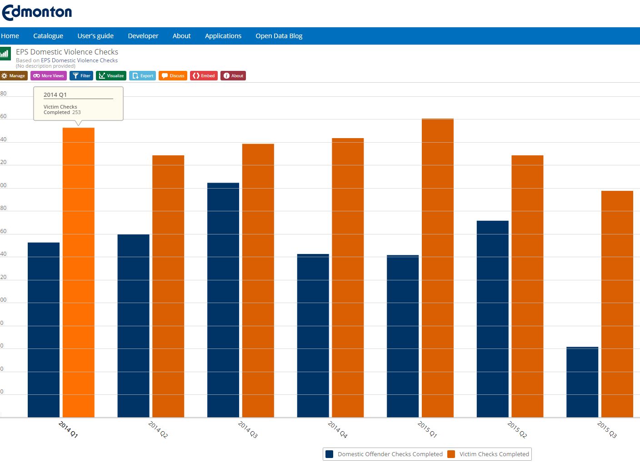Go to User's guide in the navigation bar

tap(95, 36)
